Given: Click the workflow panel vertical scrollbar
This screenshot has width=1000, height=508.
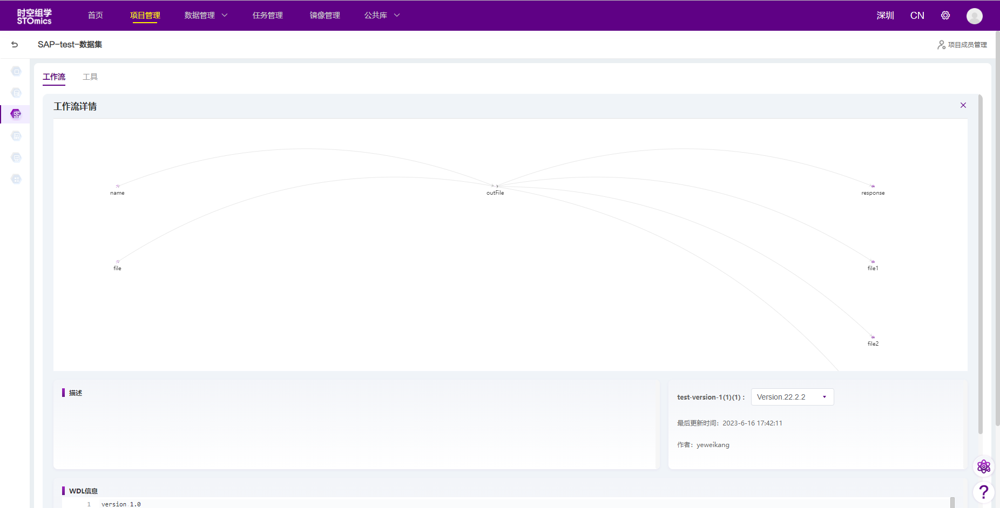Looking at the screenshot, I should [981, 264].
